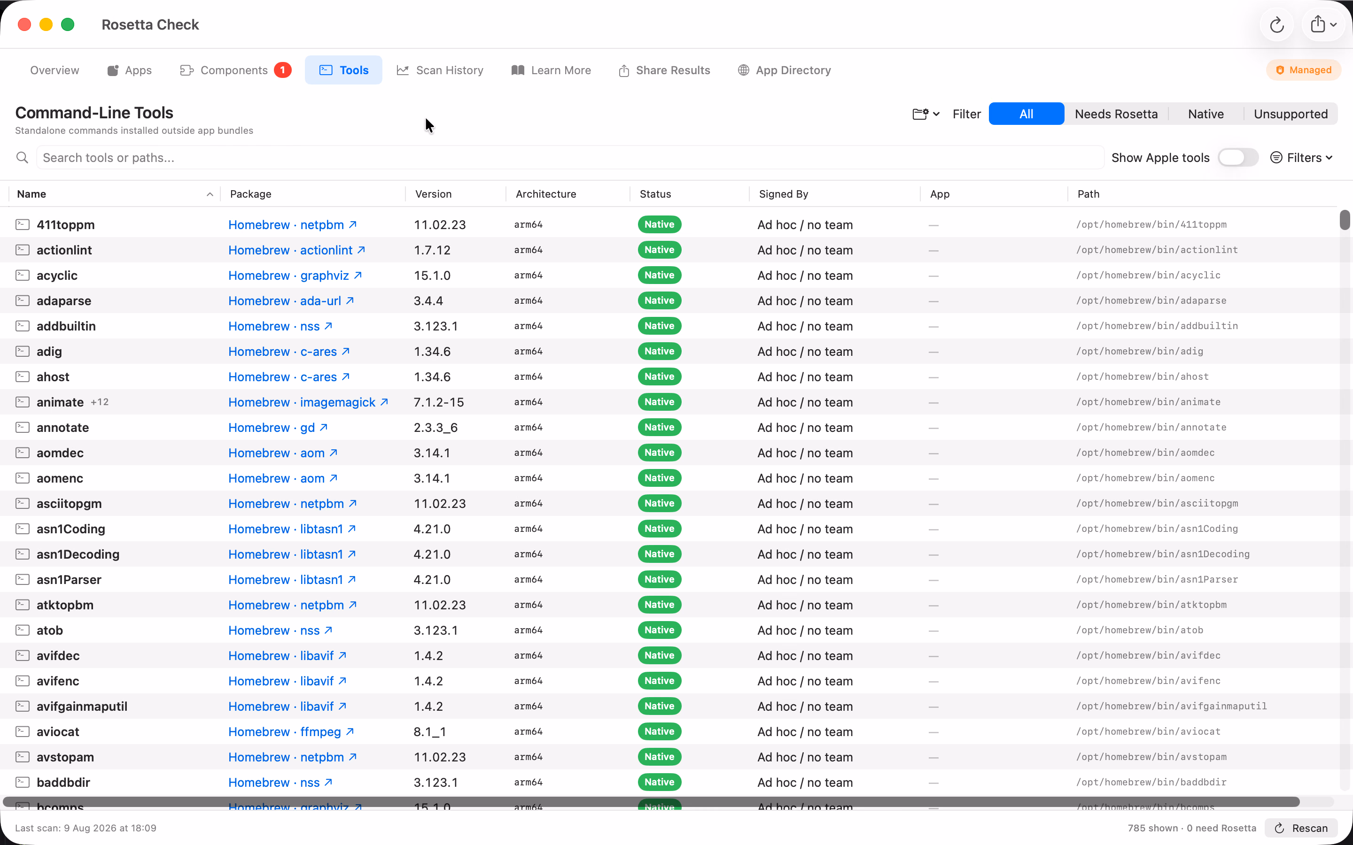This screenshot has width=1353, height=845.
Task: Click the terminal icon for avifdec
Action: pyautogui.click(x=23, y=655)
